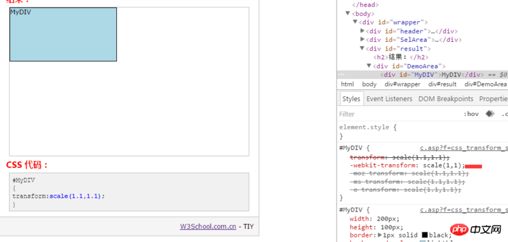Image resolution: width=508 pixels, height=242 pixels.
Task: Click the struck-through -o-transform declaration
Action: (x=406, y=190)
